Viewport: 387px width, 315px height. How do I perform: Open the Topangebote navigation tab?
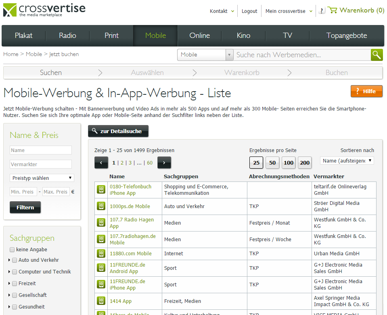[347, 35]
